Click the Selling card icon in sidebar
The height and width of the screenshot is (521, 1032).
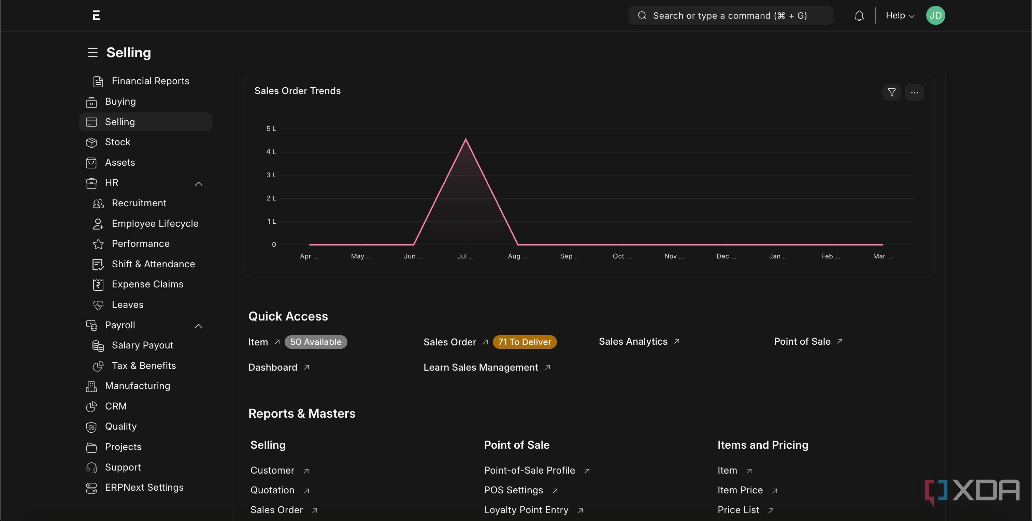[x=91, y=122]
